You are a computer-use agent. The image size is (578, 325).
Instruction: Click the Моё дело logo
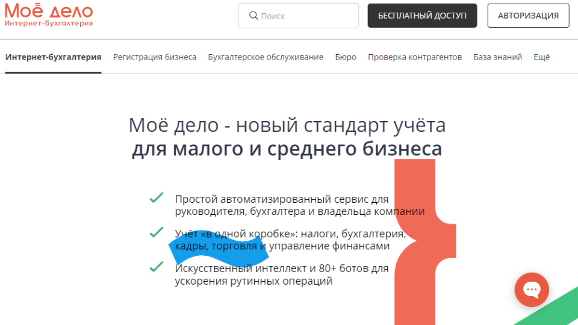49,15
